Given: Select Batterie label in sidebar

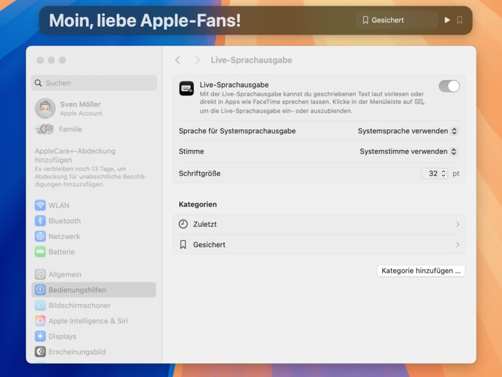Looking at the screenshot, I should pos(61,252).
